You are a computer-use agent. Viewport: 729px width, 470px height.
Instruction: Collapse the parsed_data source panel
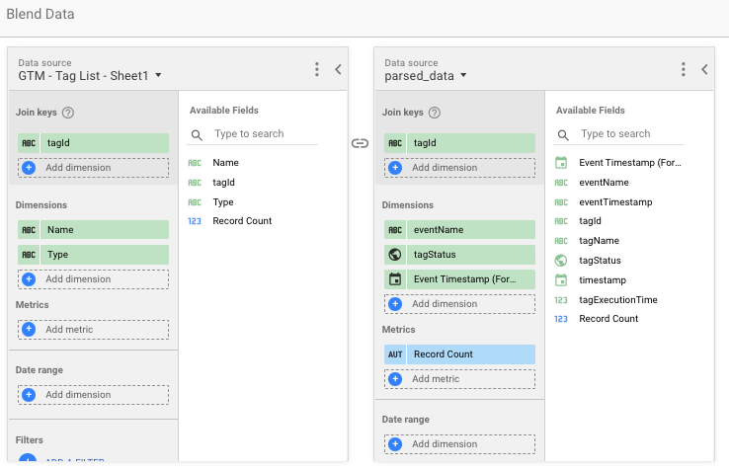[704, 69]
